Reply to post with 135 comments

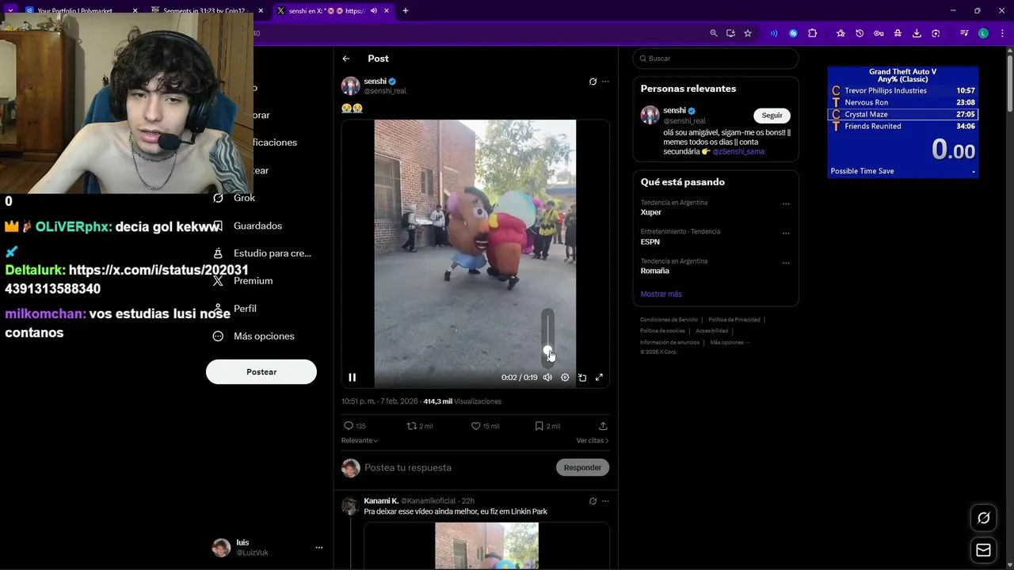click(354, 426)
